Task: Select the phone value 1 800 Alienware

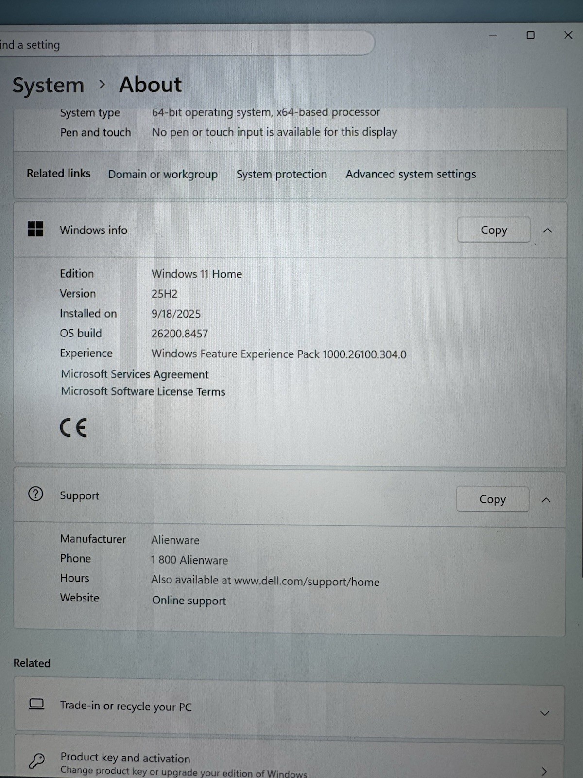Action: point(189,560)
